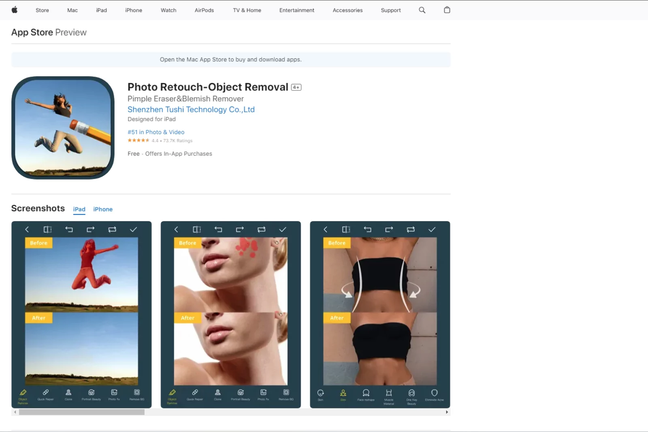Click the carousel scroll-left arrow

click(15, 412)
